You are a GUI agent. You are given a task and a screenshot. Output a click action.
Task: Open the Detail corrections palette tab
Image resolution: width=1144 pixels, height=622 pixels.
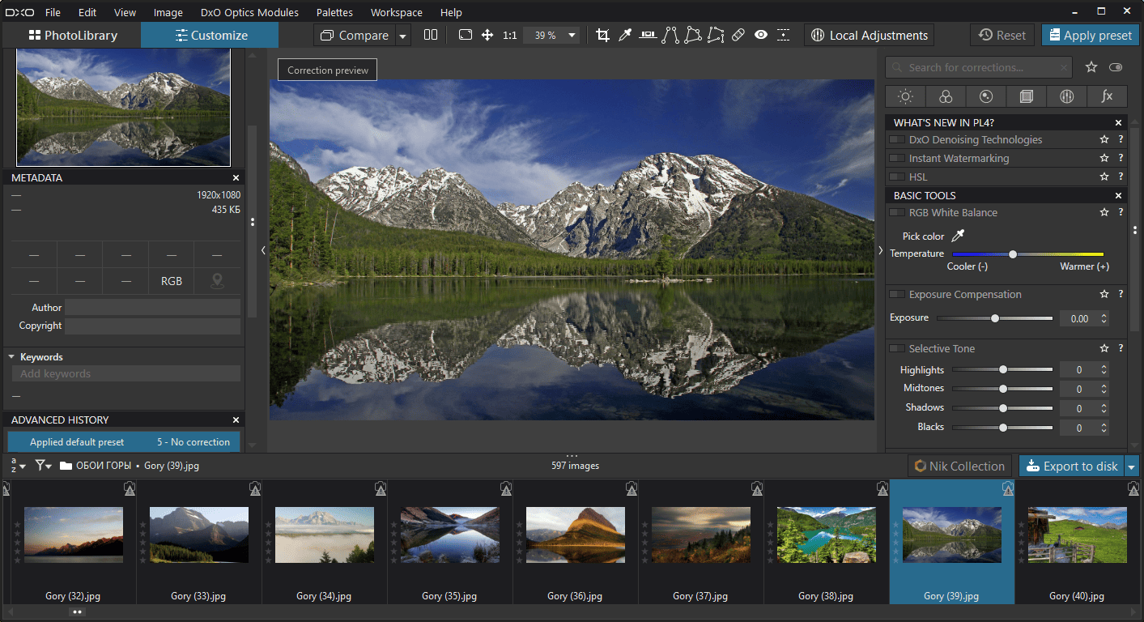986,96
